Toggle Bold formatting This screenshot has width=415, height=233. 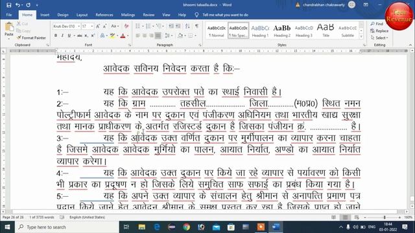click(56, 36)
